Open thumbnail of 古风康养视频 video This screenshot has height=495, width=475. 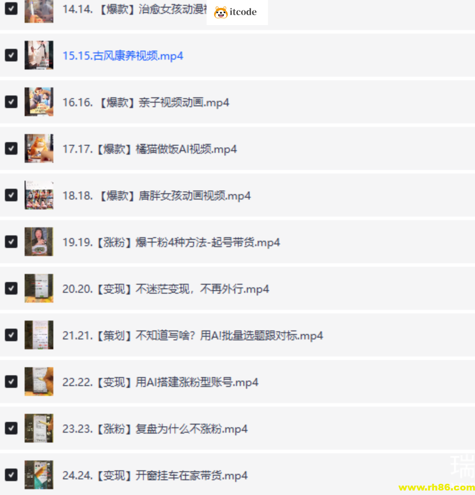(x=39, y=55)
